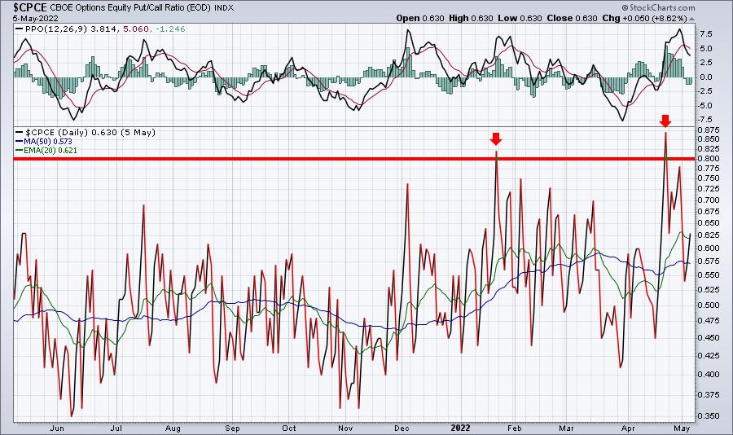Click the StockCharts.com copyright logo
This screenshot has width=733, height=435.
tap(658, 7)
